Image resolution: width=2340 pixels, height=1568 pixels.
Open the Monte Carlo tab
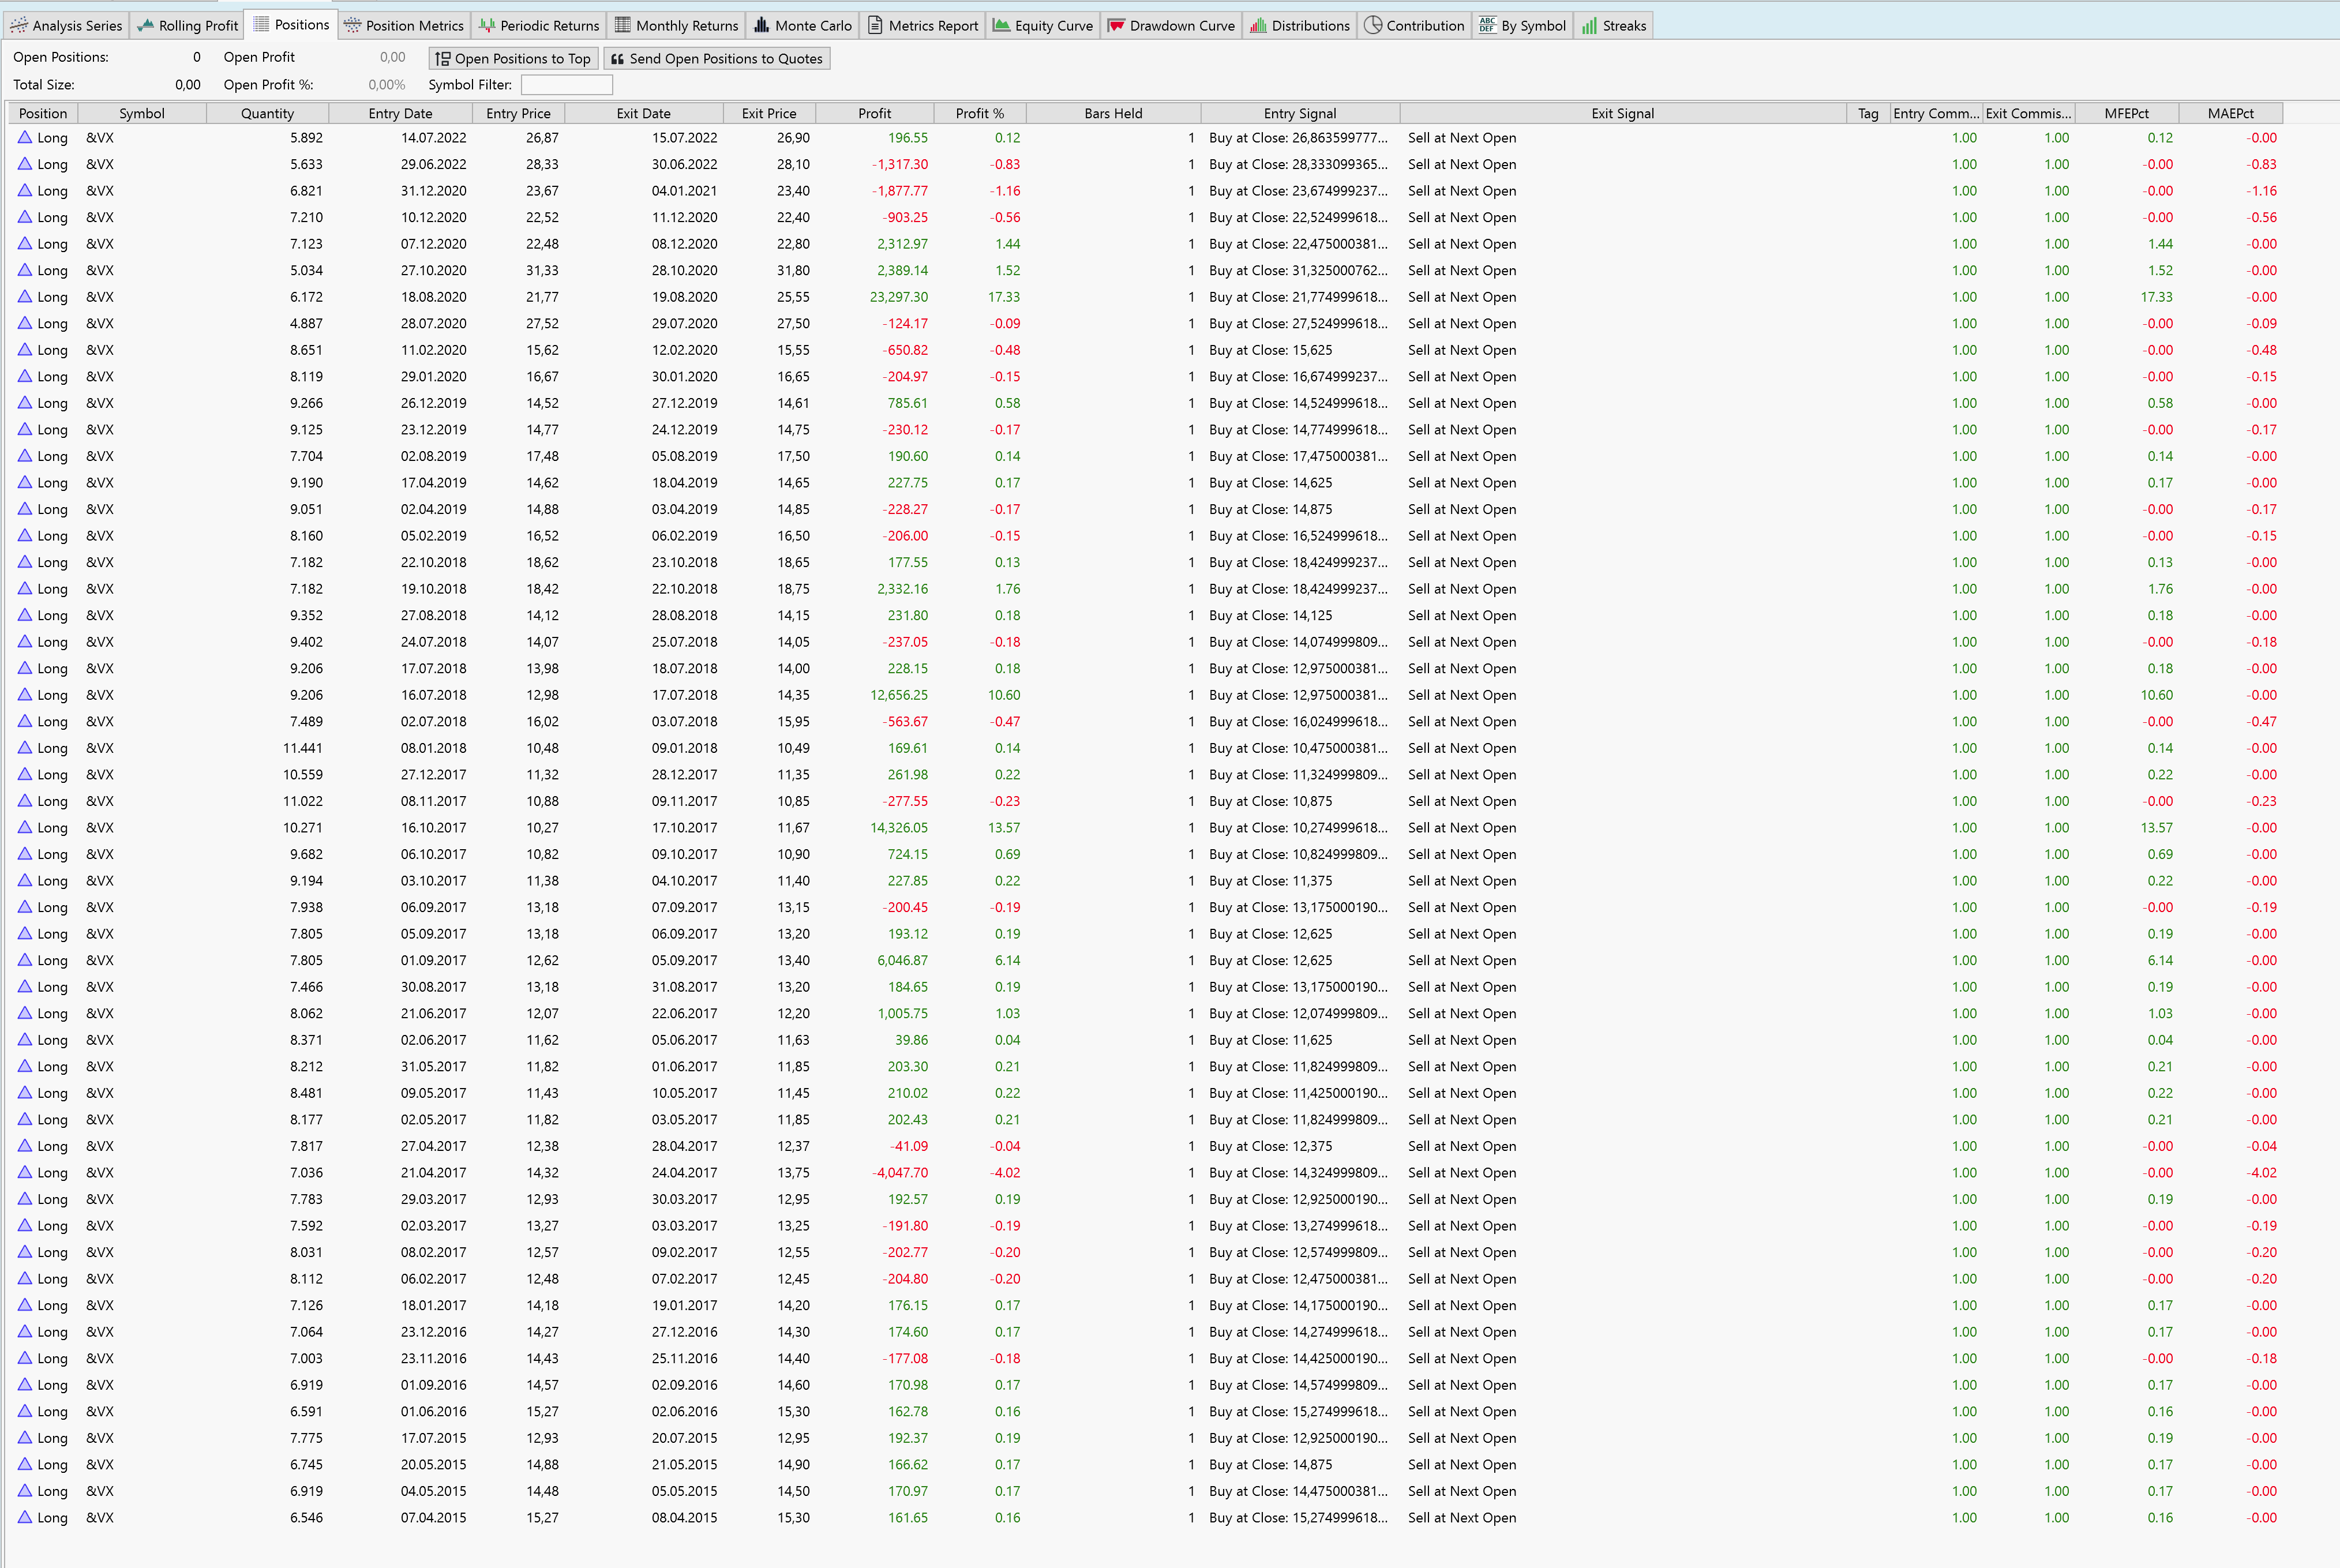click(x=803, y=25)
